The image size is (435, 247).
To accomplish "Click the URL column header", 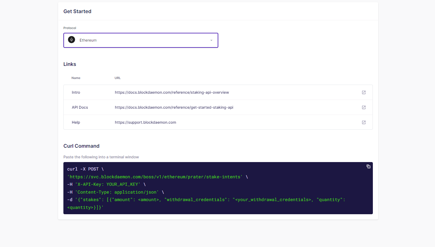I will click(117, 78).
